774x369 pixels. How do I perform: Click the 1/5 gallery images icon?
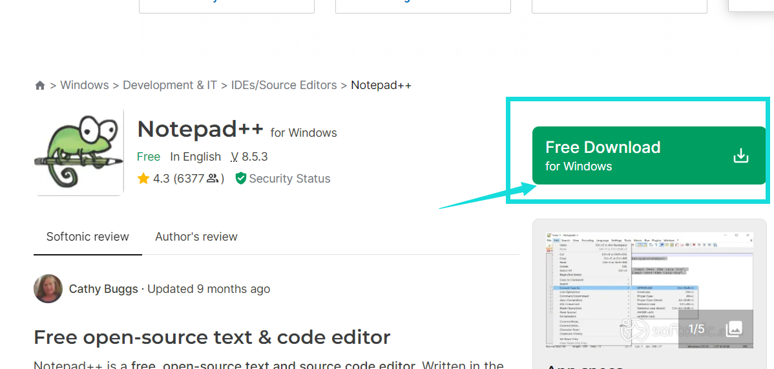[x=734, y=328]
